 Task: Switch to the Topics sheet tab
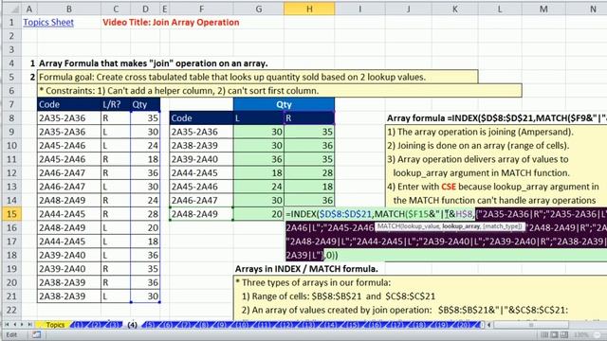(55, 325)
